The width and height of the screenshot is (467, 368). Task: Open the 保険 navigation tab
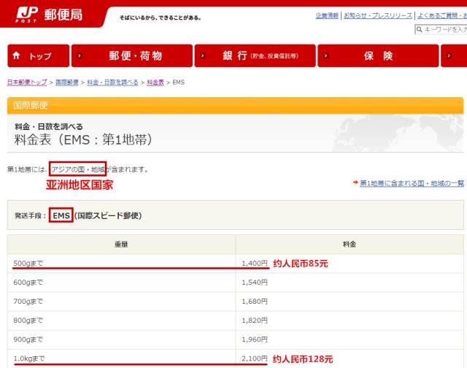[x=378, y=55]
